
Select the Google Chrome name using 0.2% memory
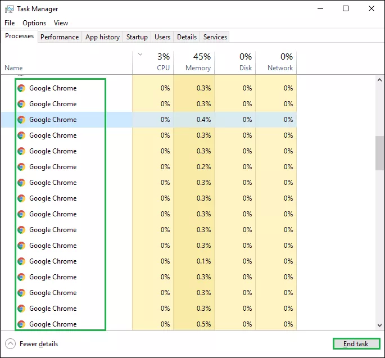[53, 167]
